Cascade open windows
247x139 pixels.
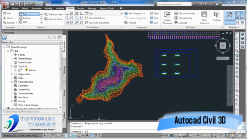coord(181,23)
